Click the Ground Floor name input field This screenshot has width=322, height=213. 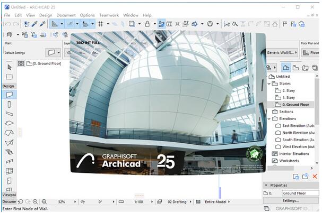pyautogui.click(x=300, y=193)
